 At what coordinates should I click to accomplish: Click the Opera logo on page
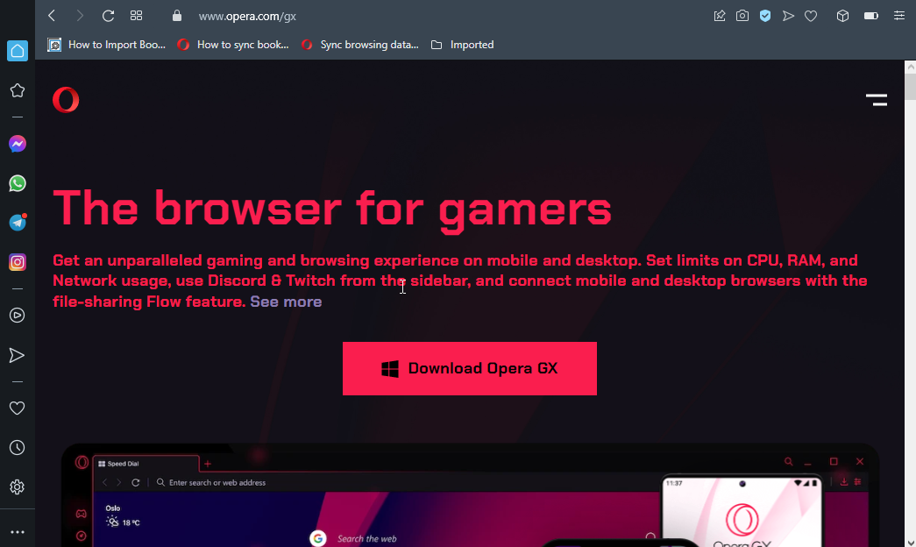coord(66,99)
